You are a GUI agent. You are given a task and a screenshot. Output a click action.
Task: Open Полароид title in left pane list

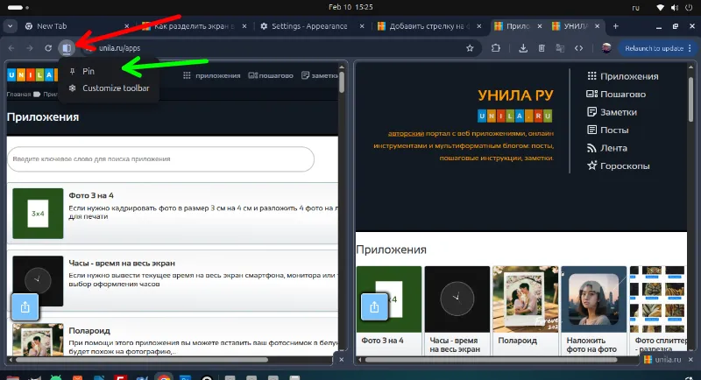(x=89, y=331)
